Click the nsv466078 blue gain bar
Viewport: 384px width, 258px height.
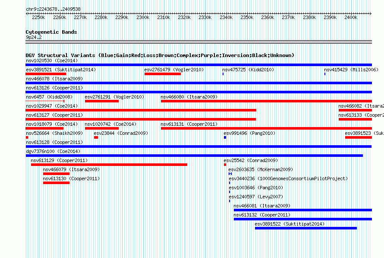click(198, 83)
